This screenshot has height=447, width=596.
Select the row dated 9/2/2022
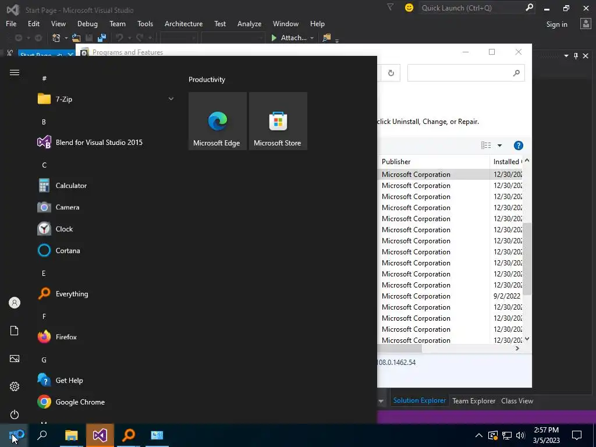click(x=451, y=296)
